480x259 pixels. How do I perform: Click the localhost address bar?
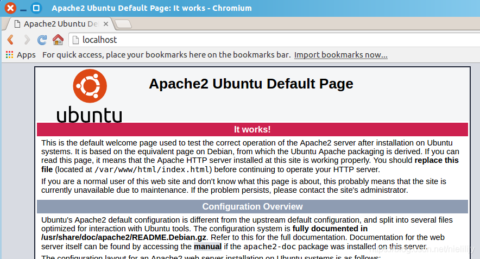click(x=275, y=40)
